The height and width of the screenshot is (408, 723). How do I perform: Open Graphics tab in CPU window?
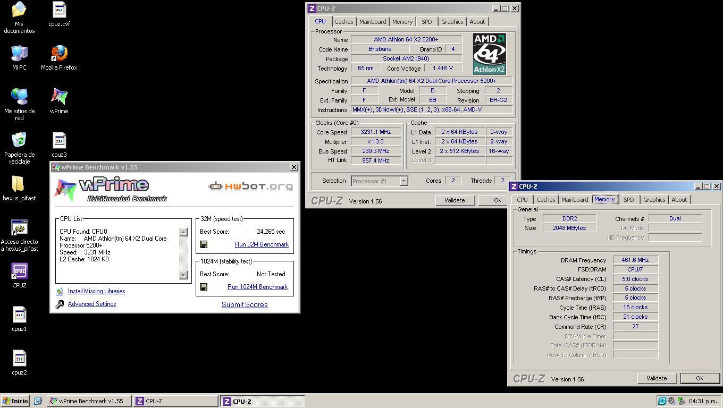452,22
